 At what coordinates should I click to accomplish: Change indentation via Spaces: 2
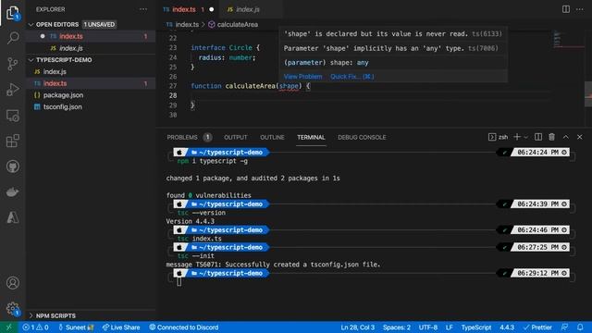point(397,327)
